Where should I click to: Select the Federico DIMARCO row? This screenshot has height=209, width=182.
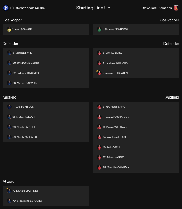pos(46,73)
